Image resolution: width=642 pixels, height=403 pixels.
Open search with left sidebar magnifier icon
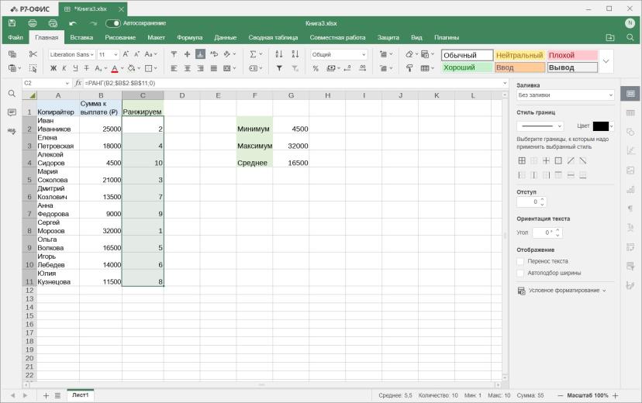point(12,94)
